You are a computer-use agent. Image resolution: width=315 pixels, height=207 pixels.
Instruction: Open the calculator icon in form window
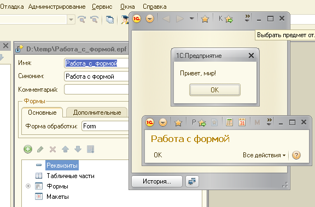tap(229, 122)
